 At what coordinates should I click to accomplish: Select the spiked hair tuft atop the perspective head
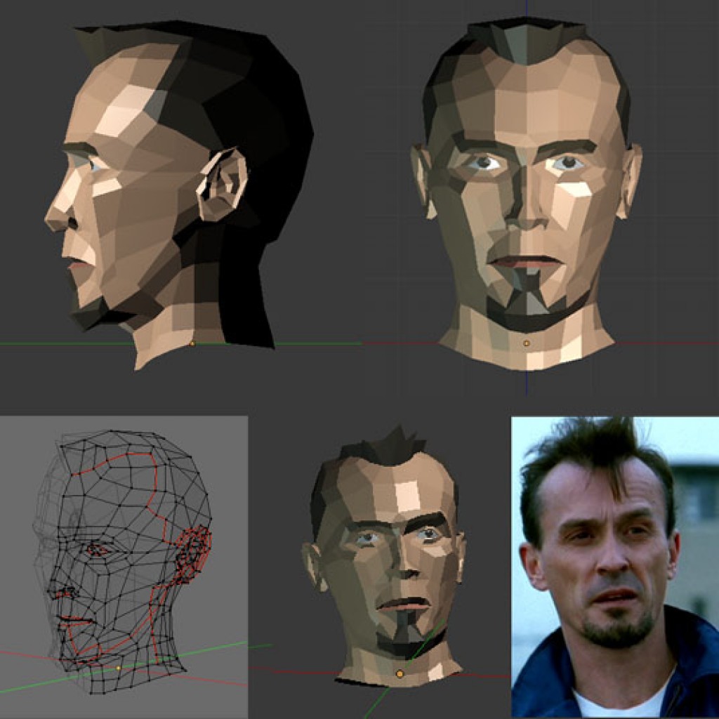coord(395,439)
